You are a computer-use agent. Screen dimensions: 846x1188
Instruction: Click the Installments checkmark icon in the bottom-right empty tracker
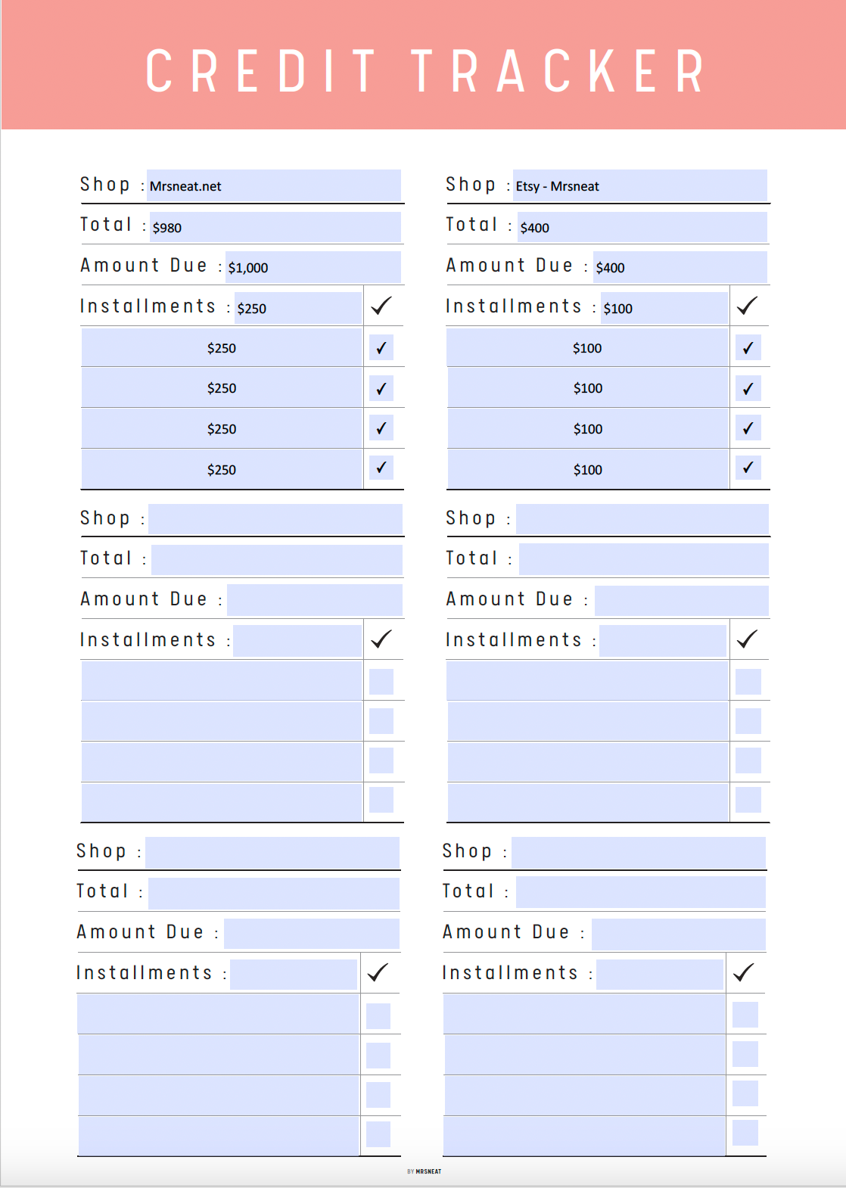pyautogui.click(x=745, y=972)
